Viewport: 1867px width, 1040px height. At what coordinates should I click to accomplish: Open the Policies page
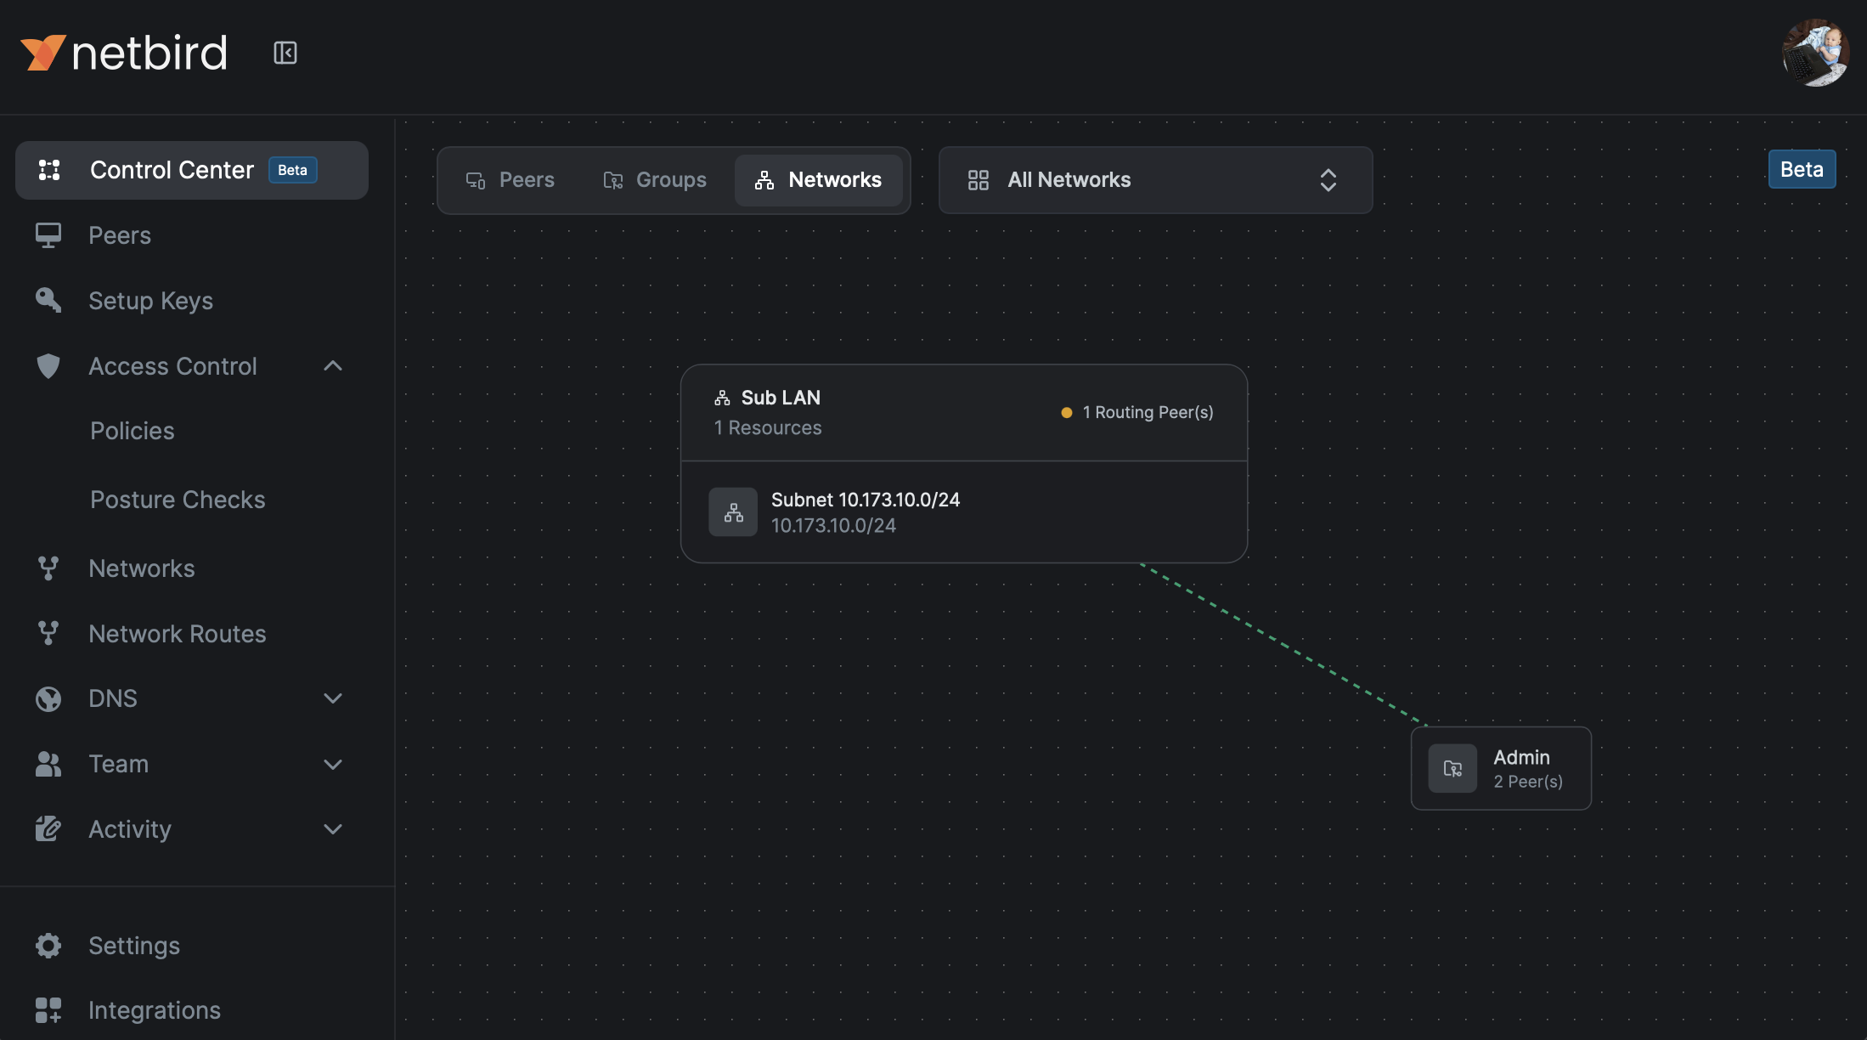click(132, 430)
